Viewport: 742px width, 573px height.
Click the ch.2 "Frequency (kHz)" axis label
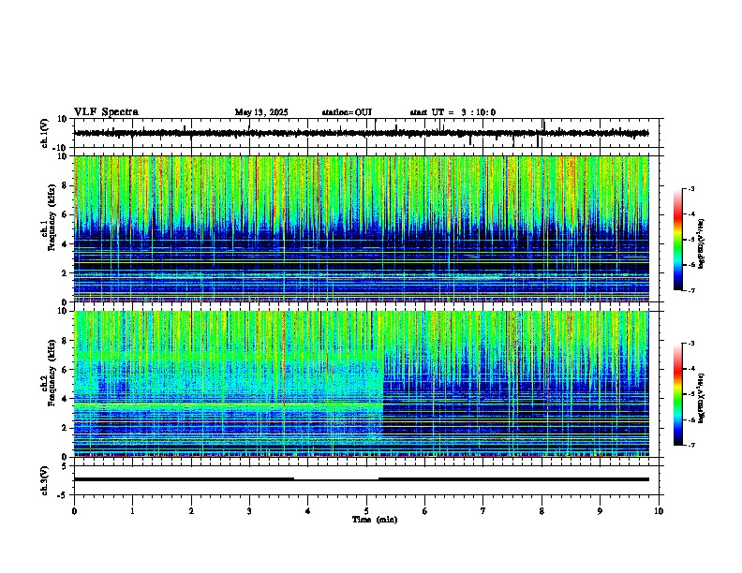52,372
